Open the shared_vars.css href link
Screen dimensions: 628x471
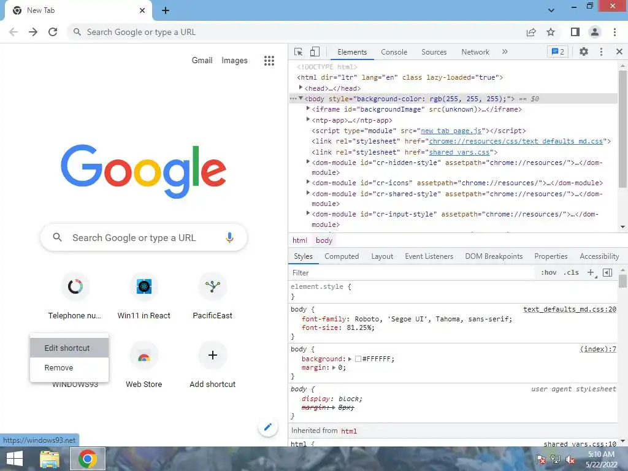pos(459,152)
